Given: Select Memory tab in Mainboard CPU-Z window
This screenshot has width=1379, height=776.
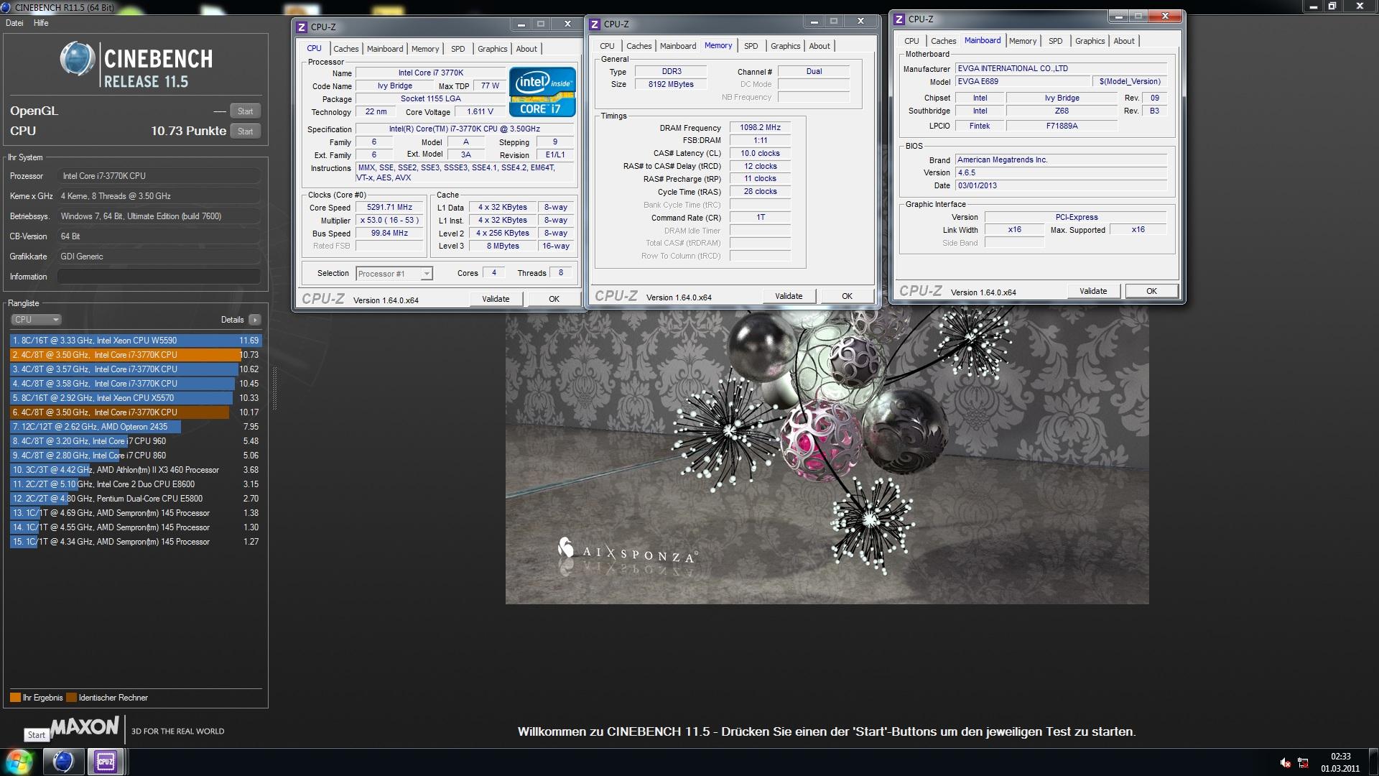Looking at the screenshot, I should [1022, 41].
